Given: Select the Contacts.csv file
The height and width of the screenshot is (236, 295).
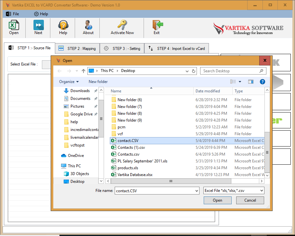Looking at the screenshot, I should [187, 154].
